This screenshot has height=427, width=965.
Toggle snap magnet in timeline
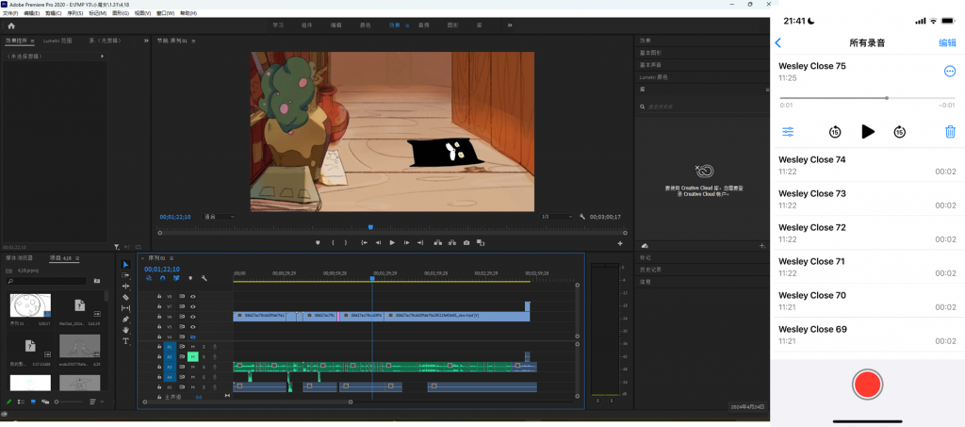click(x=162, y=278)
